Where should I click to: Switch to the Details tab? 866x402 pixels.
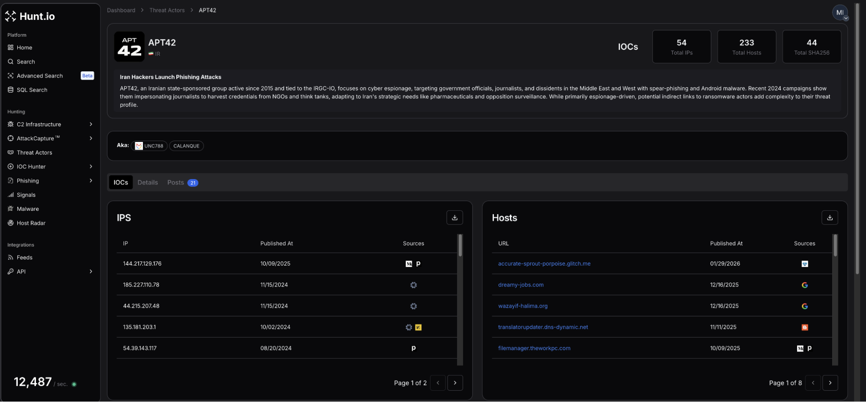147,183
